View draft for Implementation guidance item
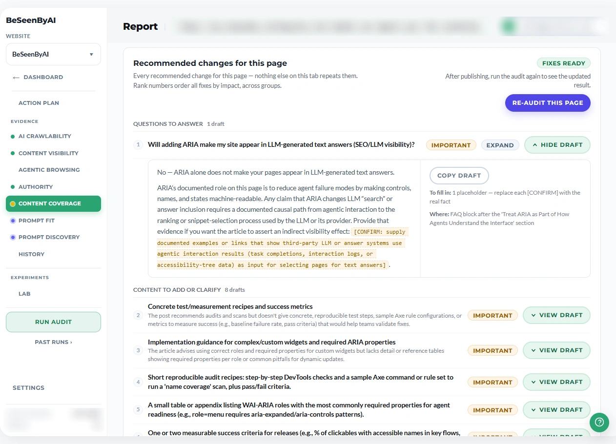The width and height of the screenshot is (616, 444). click(x=556, y=350)
